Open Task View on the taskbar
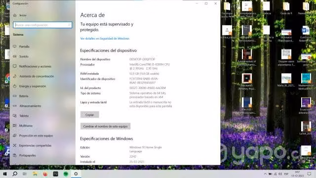 pos(25,174)
